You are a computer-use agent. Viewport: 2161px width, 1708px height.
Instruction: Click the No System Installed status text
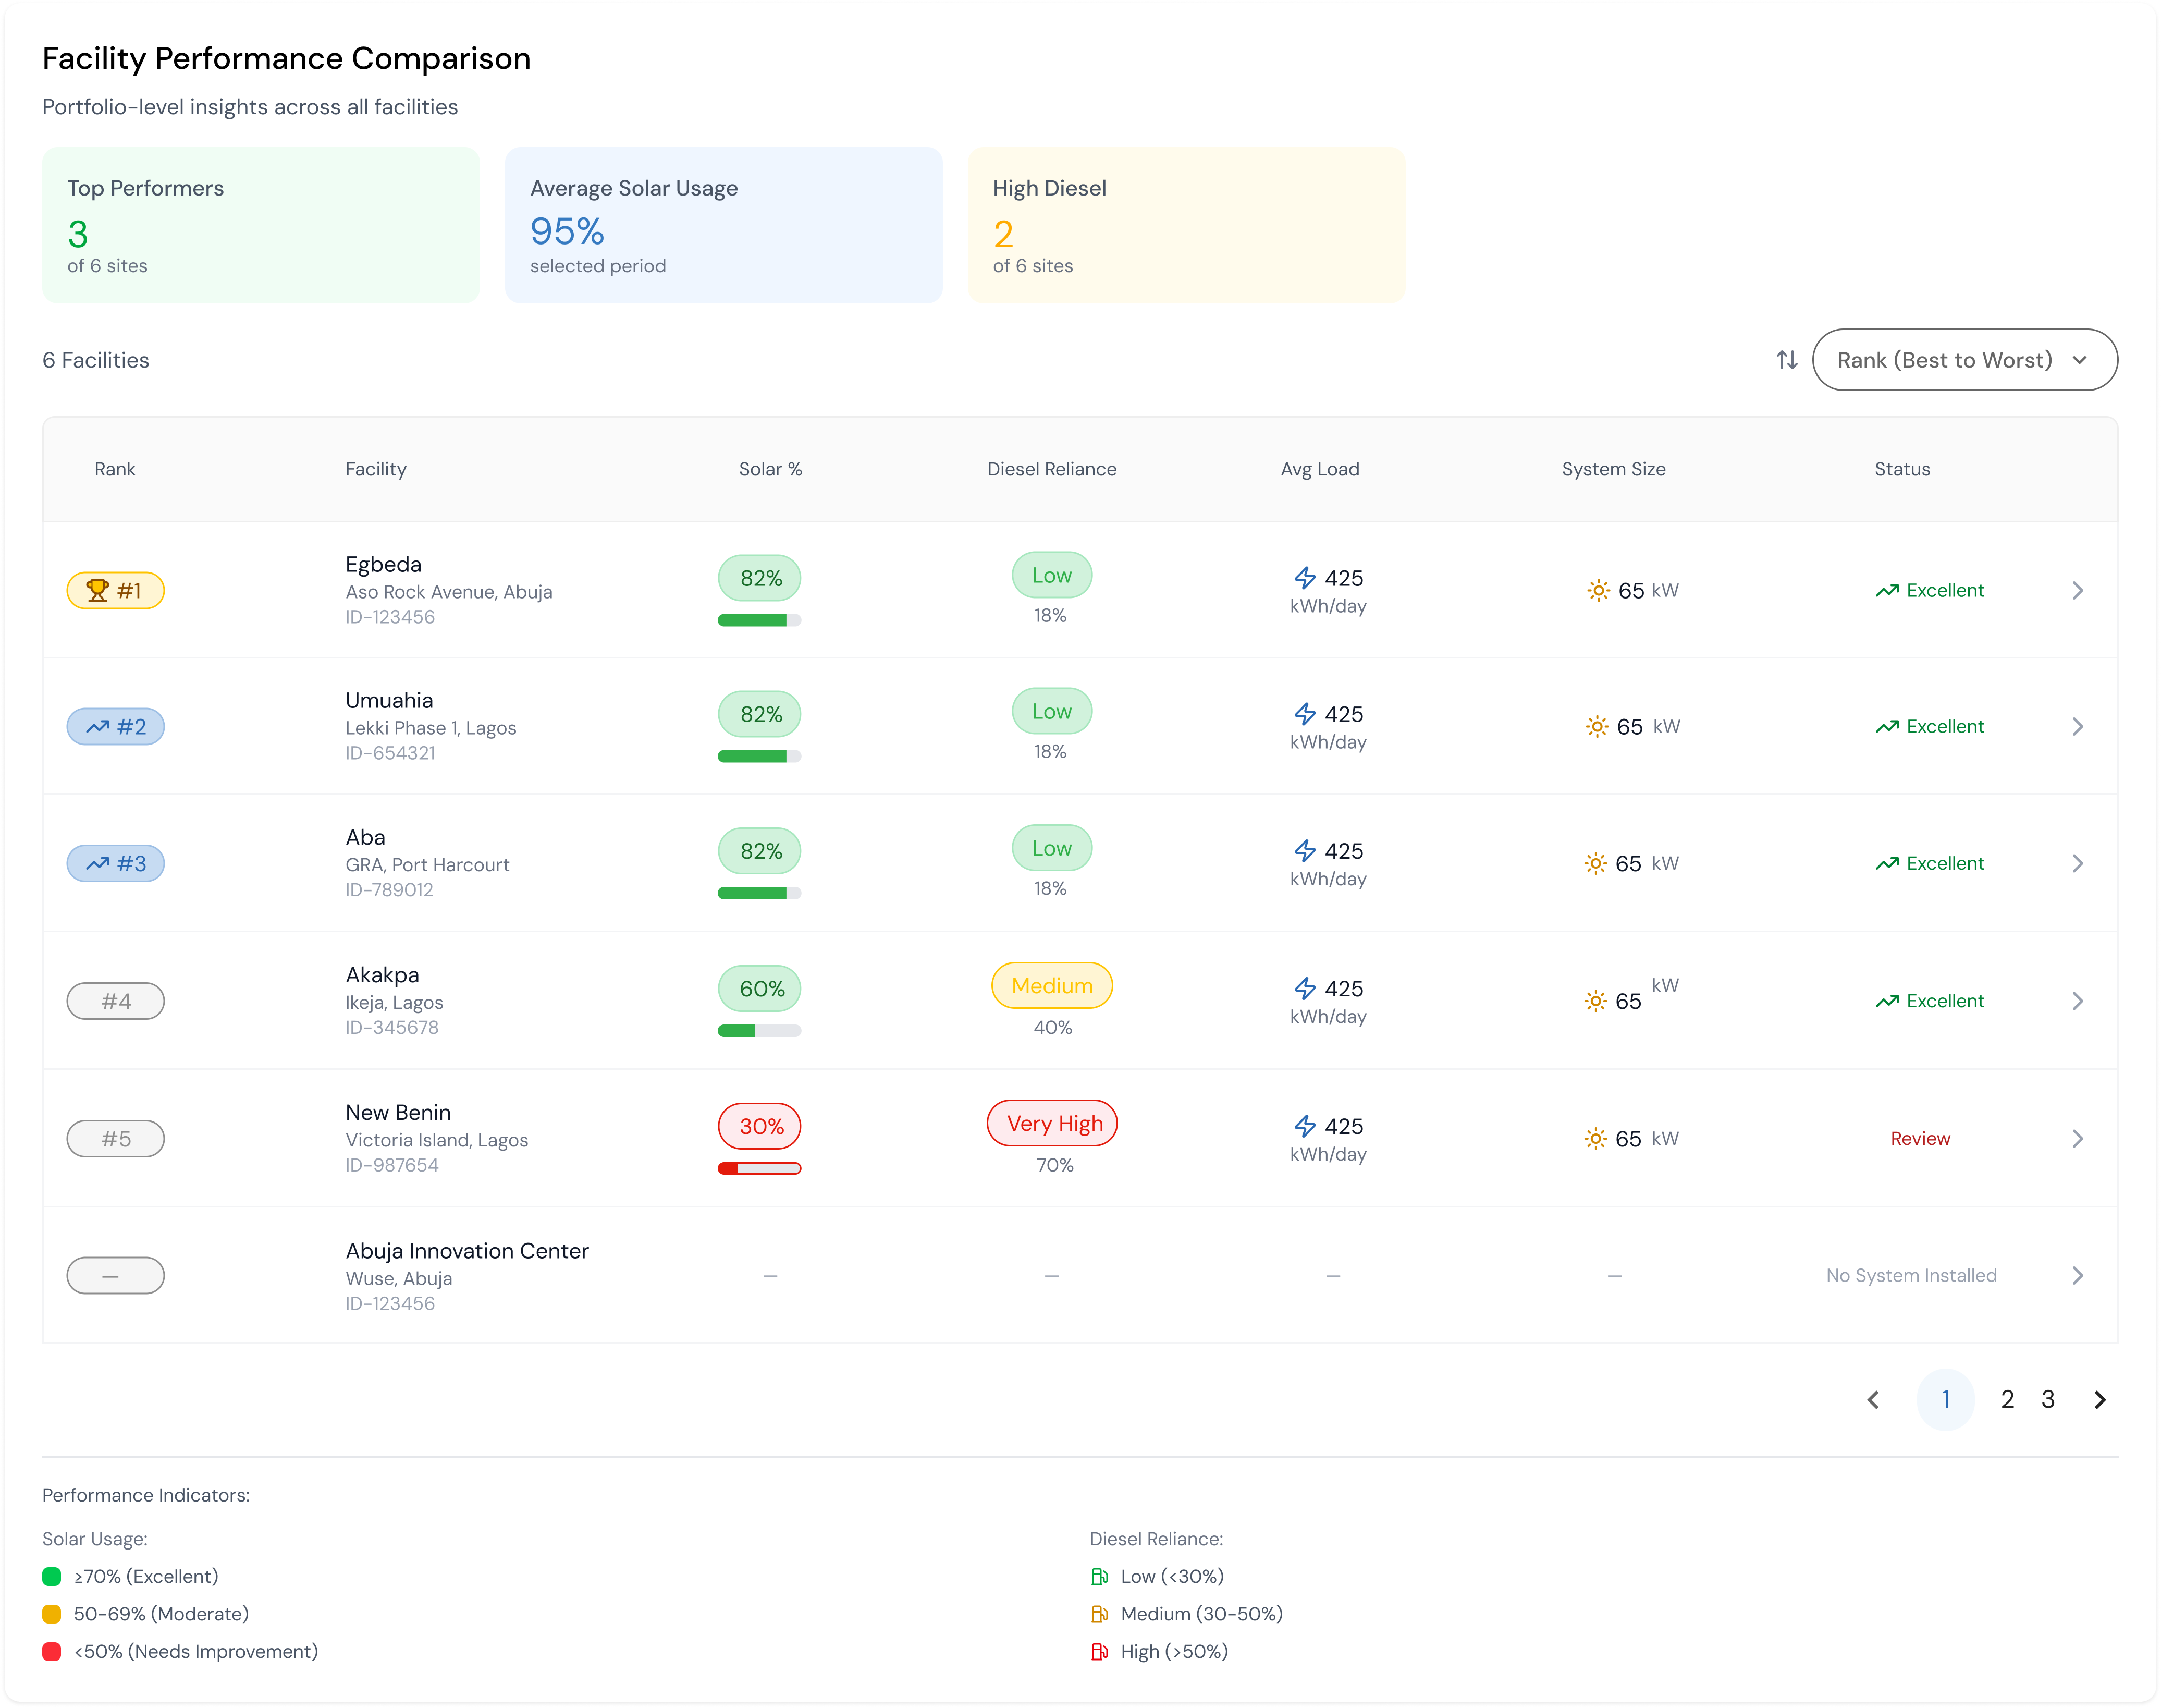point(1911,1276)
